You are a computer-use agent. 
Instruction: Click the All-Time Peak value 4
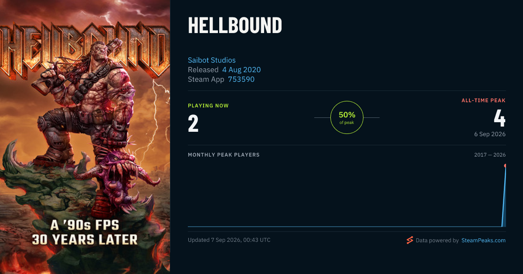499,118
